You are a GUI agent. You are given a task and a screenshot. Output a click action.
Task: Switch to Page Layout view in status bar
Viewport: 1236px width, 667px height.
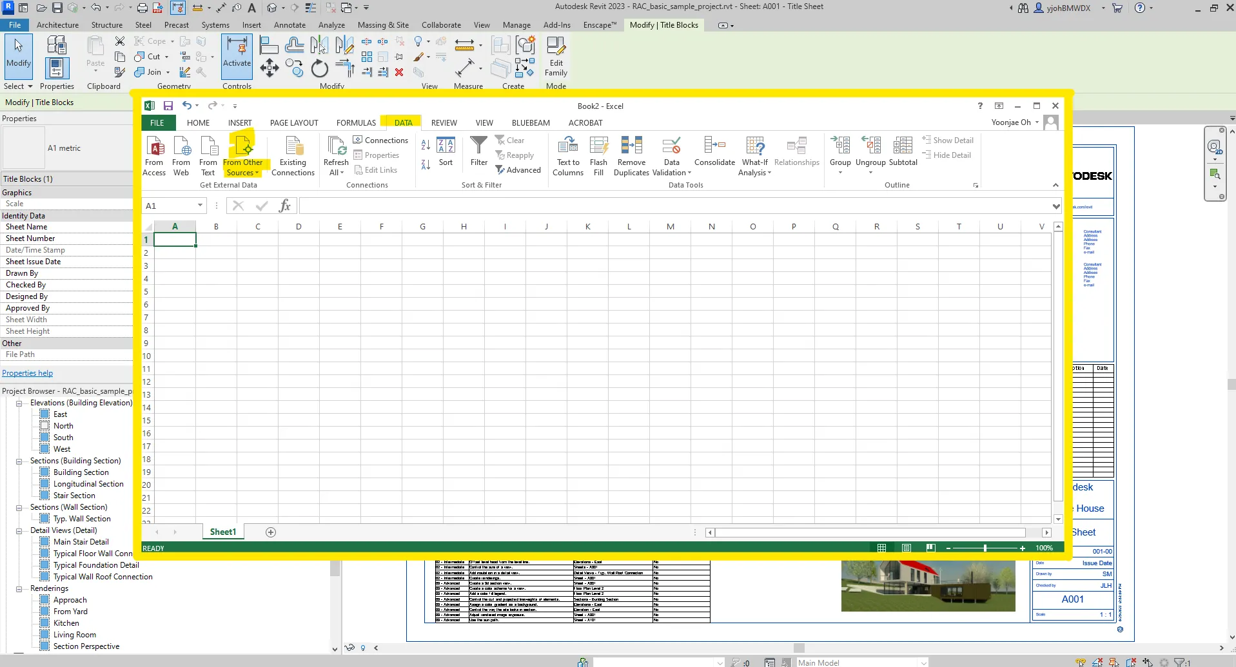[x=907, y=548]
